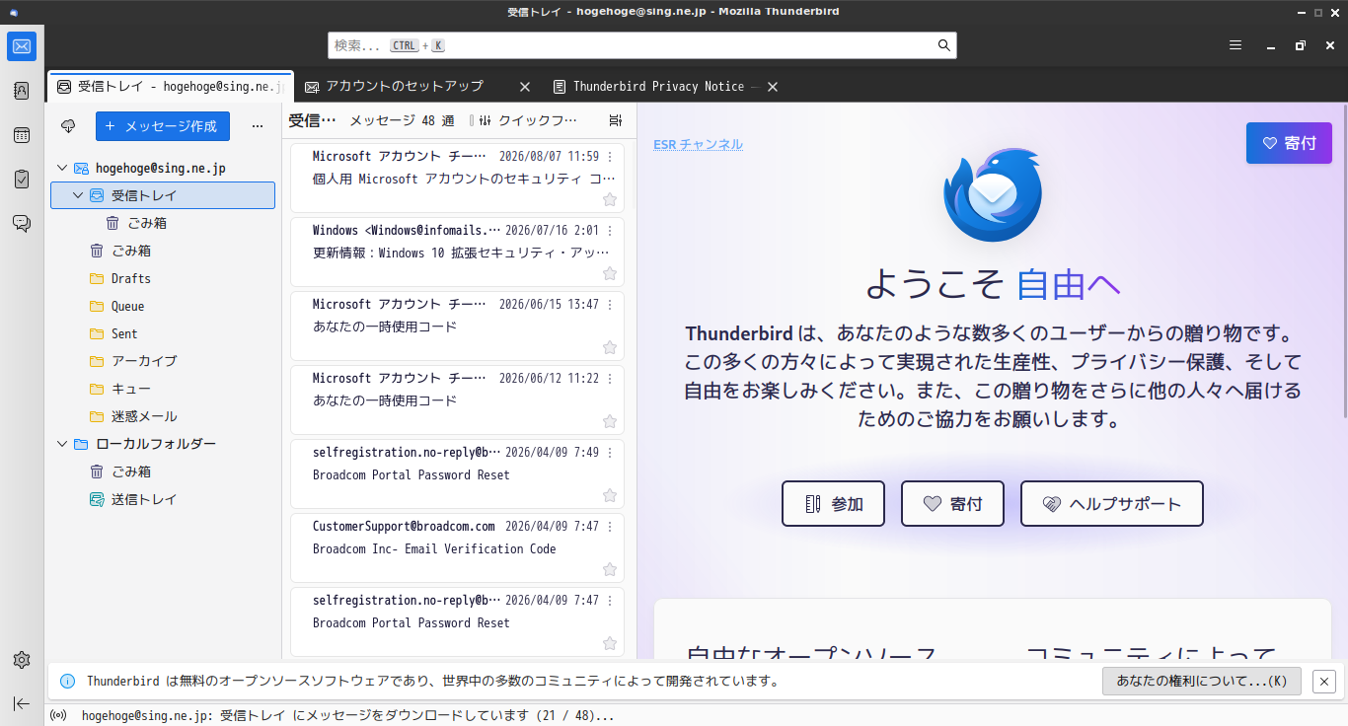This screenshot has height=726, width=1348.
Task: Click the search magnifier icon
Action: (943, 45)
